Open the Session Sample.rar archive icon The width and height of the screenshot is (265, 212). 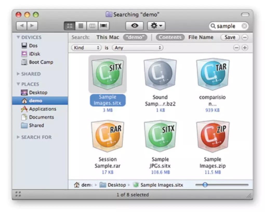pyautogui.click(x=108, y=137)
